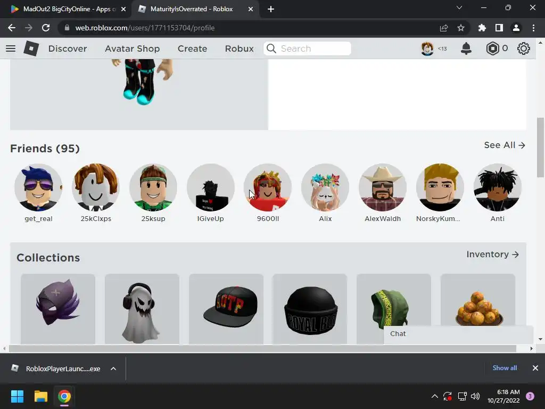This screenshot has height=409, width=545.
Task: Click the Chrome taskbar icon
Action: point(64,396)
